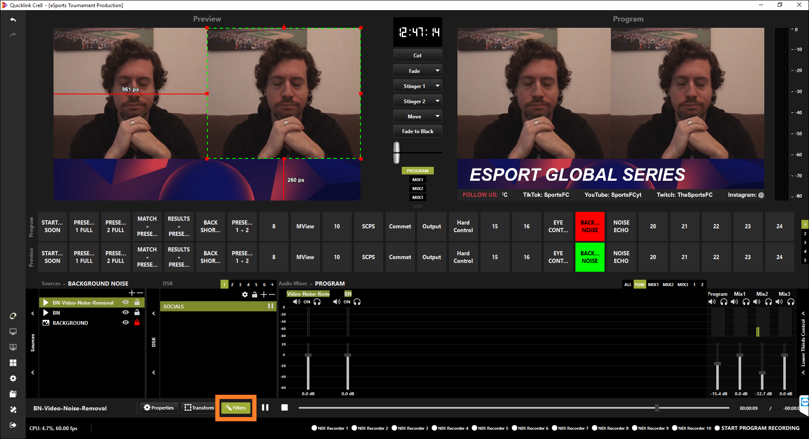The image size is (809, 439).
Task: Click the magic wand icon in left sidebar
Action: point(13,410)
